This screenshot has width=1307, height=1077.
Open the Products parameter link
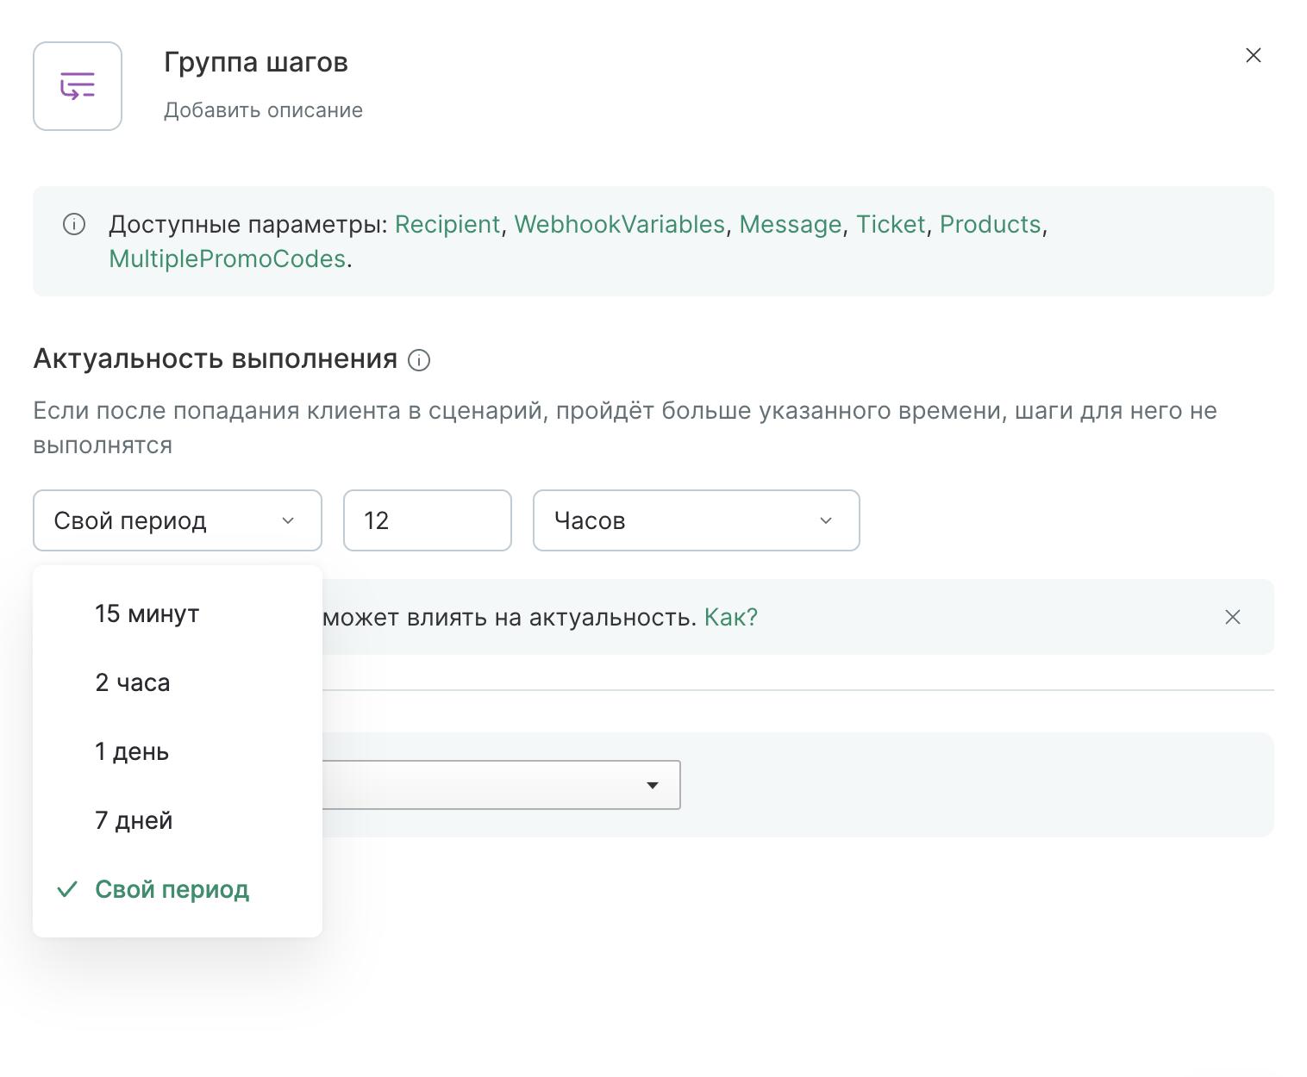coord(991,224)
